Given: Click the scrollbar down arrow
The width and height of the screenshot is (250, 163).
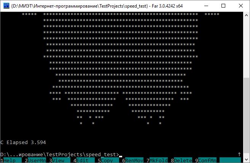Looking at the screenshot, I should click(246, 160).
